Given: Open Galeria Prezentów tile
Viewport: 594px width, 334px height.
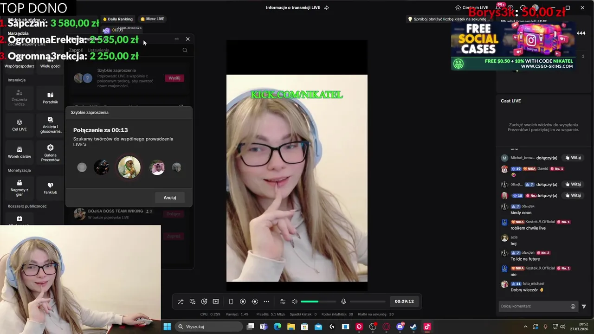Looking at the screenshot, I should pos(50,153).
